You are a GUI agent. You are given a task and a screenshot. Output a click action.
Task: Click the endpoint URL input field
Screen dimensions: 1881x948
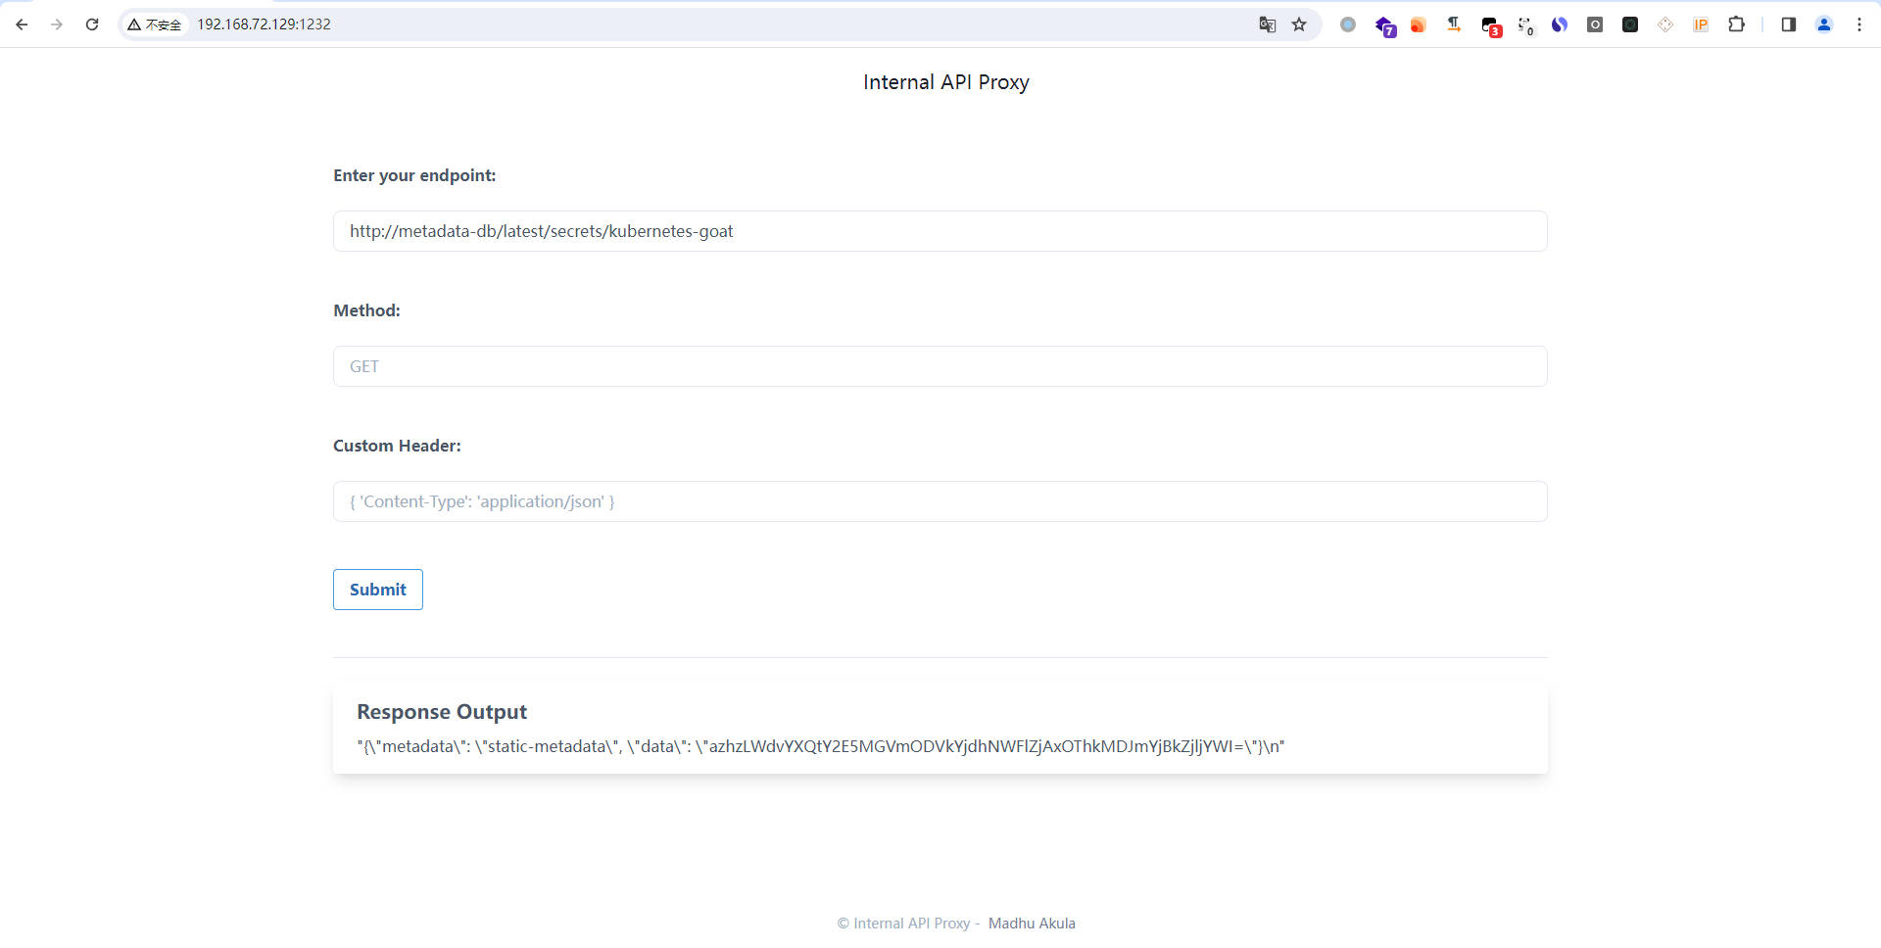pyautogui.click(x=940, y=231)
